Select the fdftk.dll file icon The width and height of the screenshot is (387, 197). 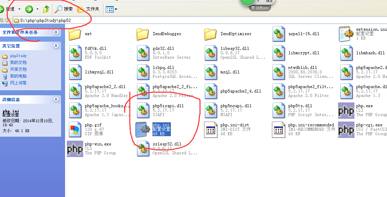point(75,53)
